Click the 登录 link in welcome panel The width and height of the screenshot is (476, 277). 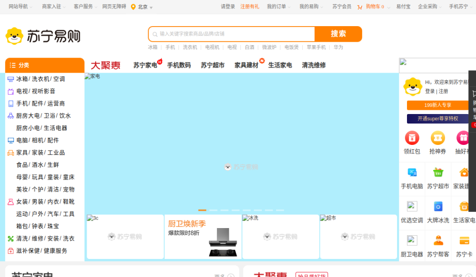click(x=430, y=91)
